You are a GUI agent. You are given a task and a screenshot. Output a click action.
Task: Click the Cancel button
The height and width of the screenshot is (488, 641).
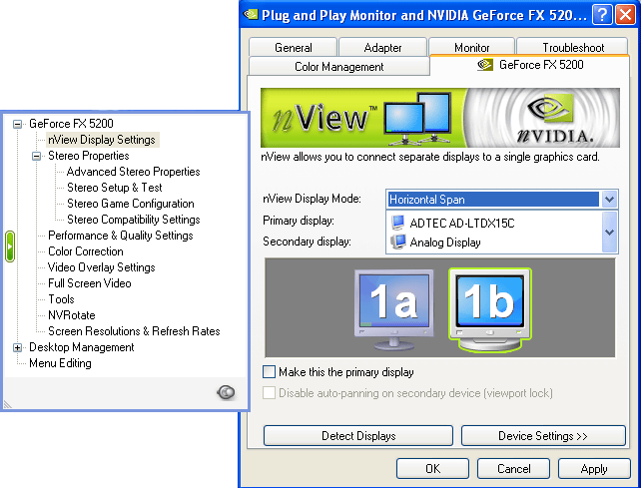click(x=513, y=468)
